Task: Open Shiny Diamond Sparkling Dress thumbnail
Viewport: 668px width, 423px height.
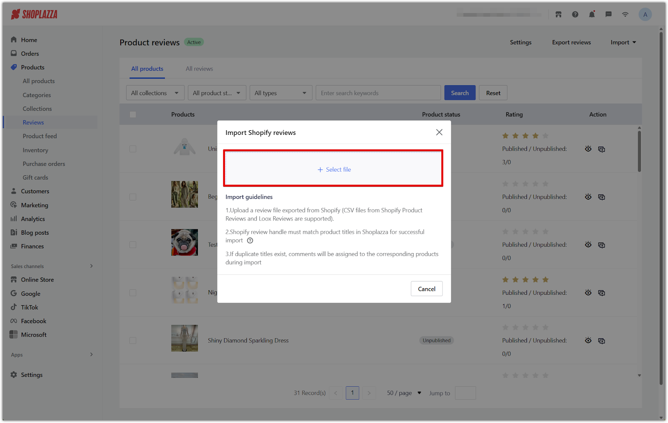Action: point(185,338)
